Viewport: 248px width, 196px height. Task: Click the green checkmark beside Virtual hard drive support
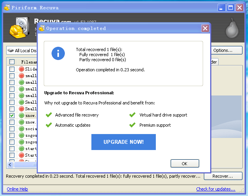[x=133, y=115]
